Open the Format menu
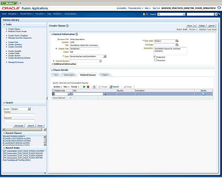Viewport: 222px width, 178px height. click(x=75, y=87)
